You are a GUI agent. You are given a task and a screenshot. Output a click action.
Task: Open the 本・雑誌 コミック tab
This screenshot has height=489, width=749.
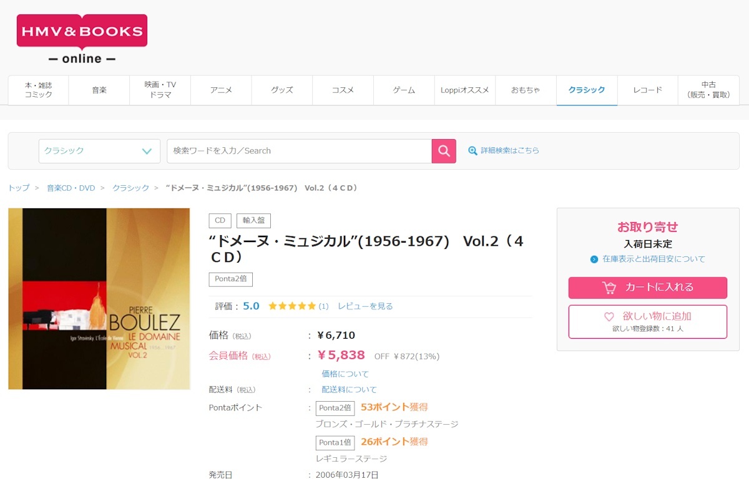coord(39,90)
